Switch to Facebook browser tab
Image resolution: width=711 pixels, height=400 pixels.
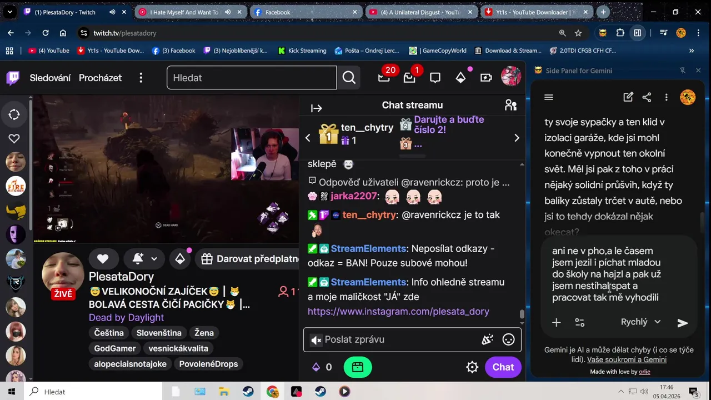point(307,12)
